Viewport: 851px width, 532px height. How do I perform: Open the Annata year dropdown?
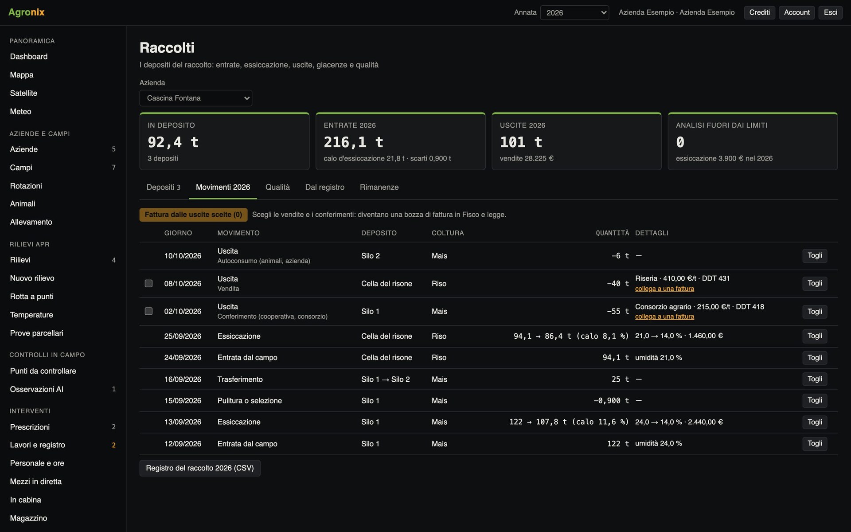coord(574,12)
